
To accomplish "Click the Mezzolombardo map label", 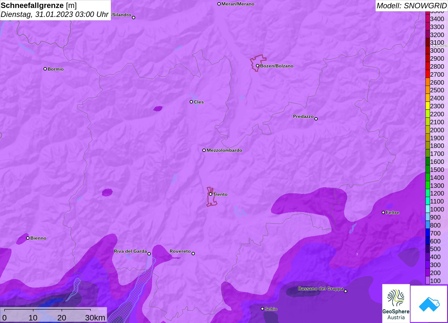I will click(224, 150).
